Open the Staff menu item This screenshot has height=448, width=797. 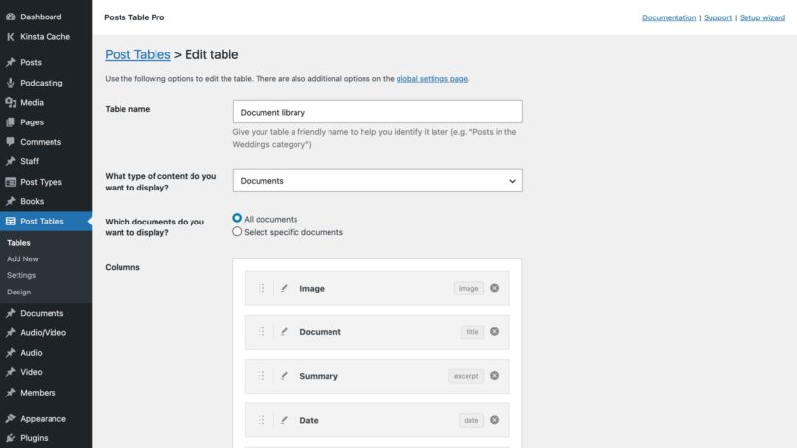pyautogui.click(x=29, y=161)
